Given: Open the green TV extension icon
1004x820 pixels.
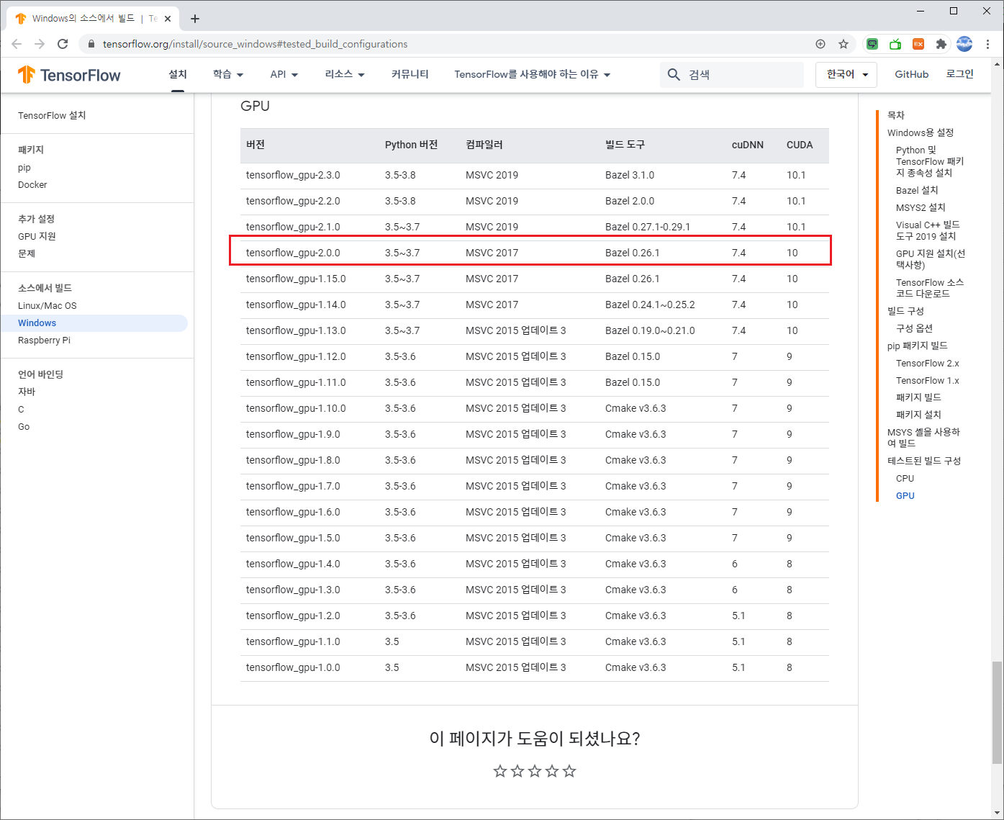Looking at the screenshot, I should (895, 44).
